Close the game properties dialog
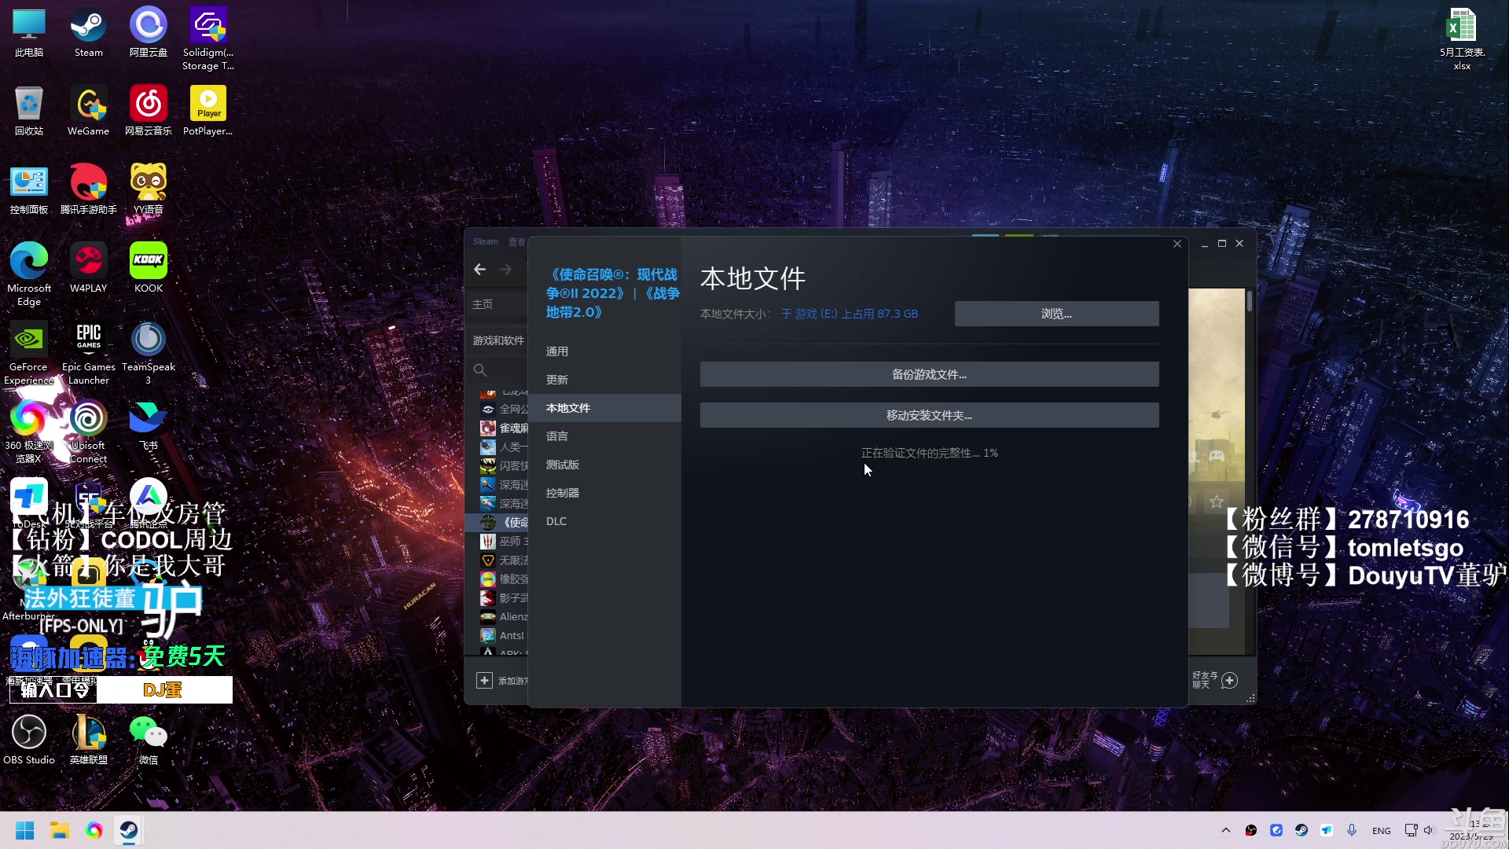 coord(1177,244)
